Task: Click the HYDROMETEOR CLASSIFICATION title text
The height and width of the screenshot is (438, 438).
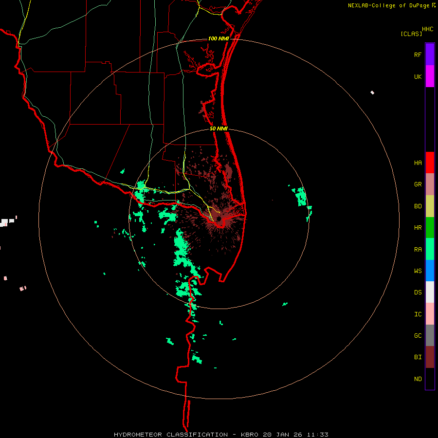Action: (x=171, y=435)
